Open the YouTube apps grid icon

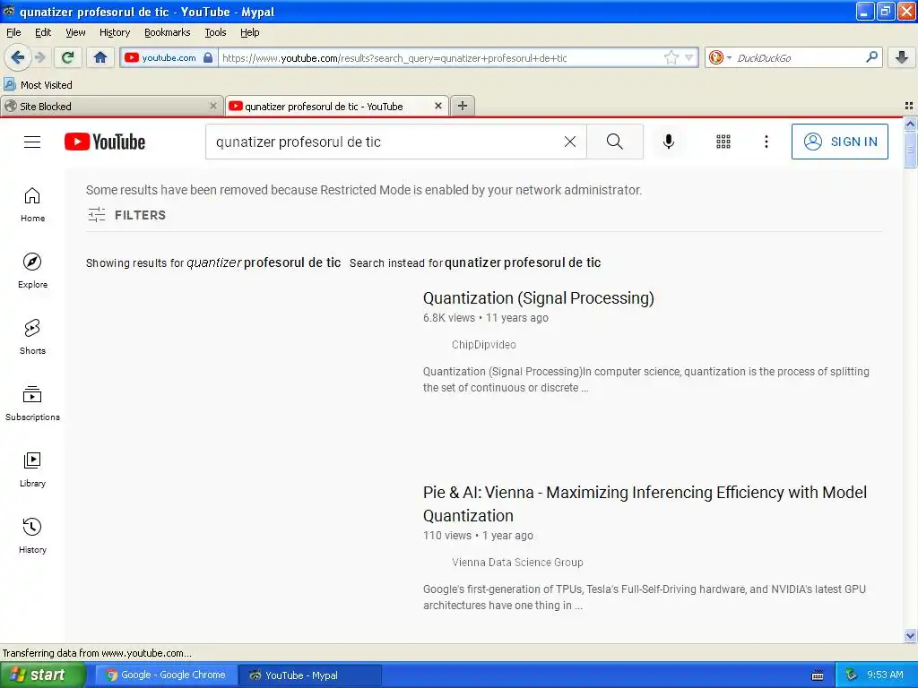723,142
